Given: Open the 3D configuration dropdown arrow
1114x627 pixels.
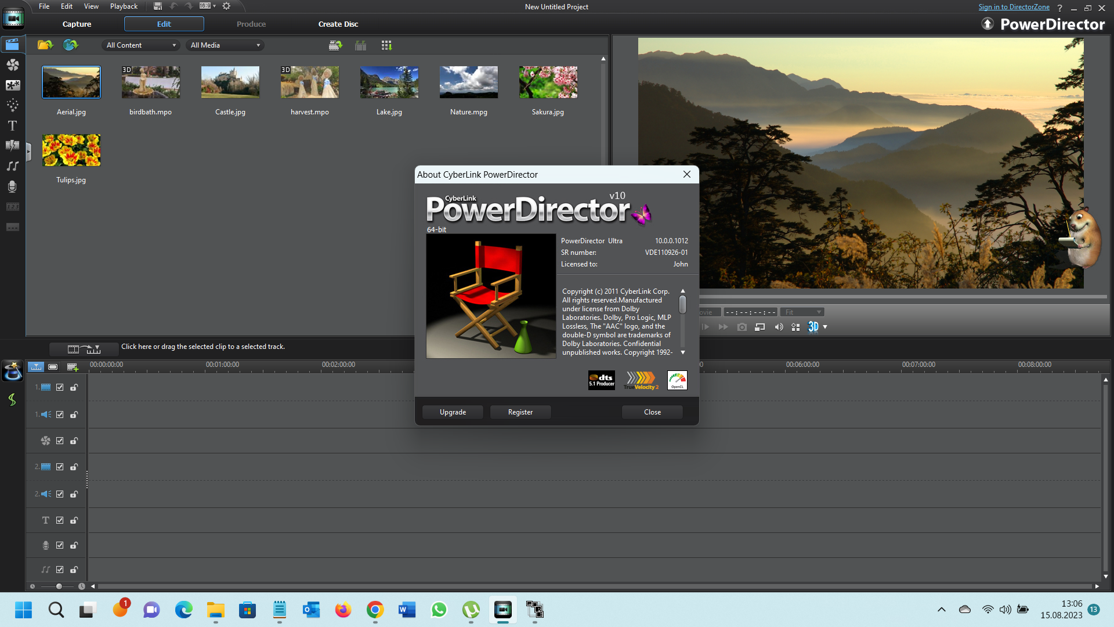Looking at the screenshot, I should point(825,327).
